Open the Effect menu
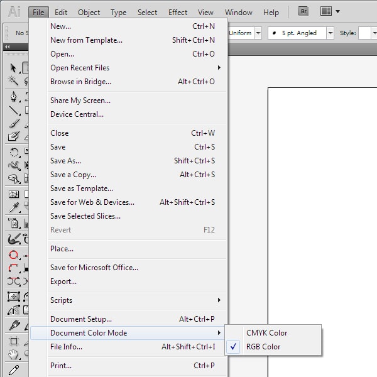This screenshot has height=377, width=377. (x=178, y=13)
